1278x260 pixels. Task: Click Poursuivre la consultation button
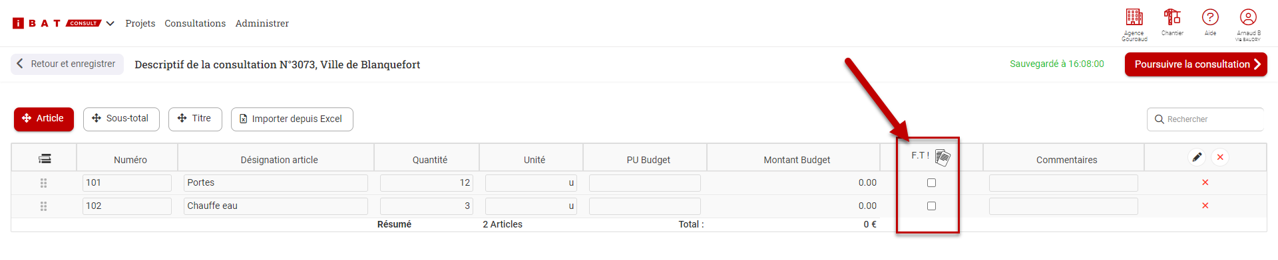coord(1196,64)
